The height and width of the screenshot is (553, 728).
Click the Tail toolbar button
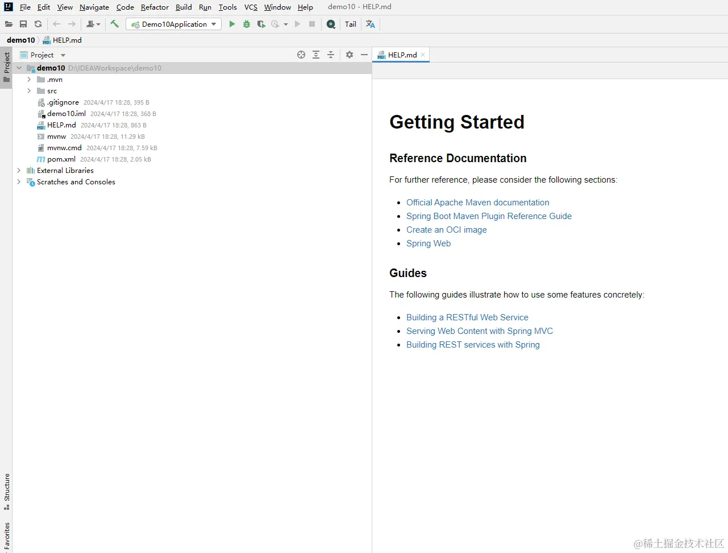click(x=351, y=24)
